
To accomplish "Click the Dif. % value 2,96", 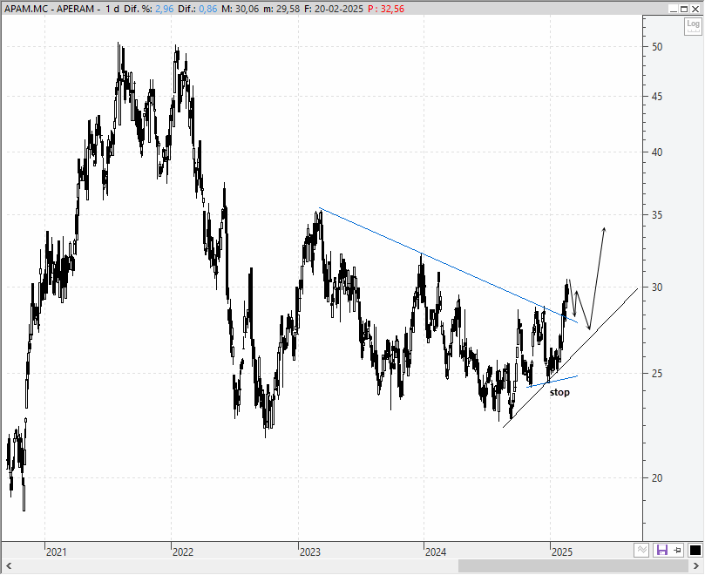I will (164, 9).
